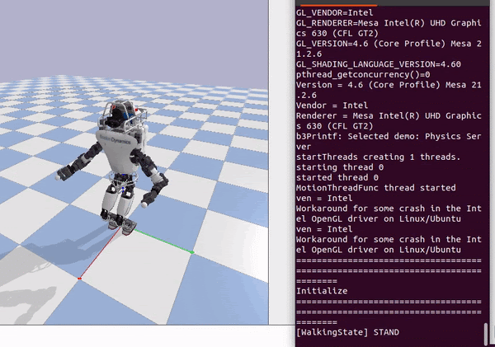The image size is (495, 347).
Task: Click the '[WalkingState] STAND' output line
Action: [347, 332]
